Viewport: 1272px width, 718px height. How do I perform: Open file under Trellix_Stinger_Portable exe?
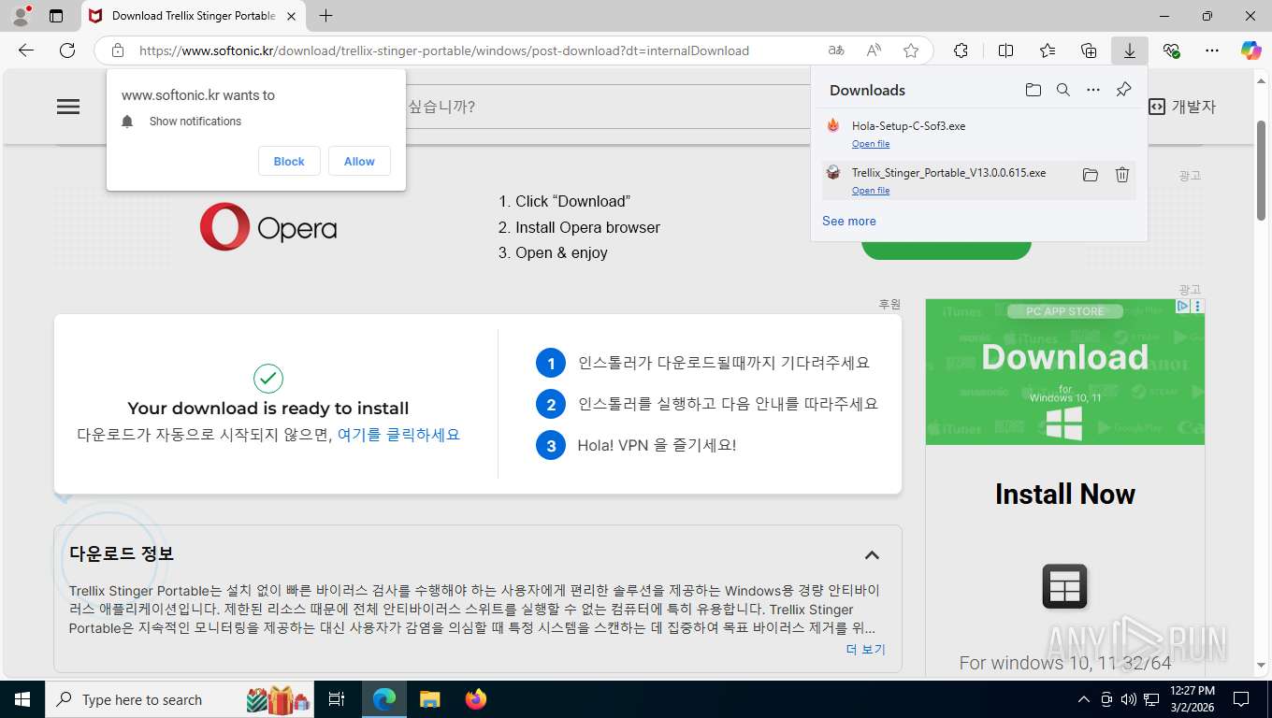pos(871,191)
